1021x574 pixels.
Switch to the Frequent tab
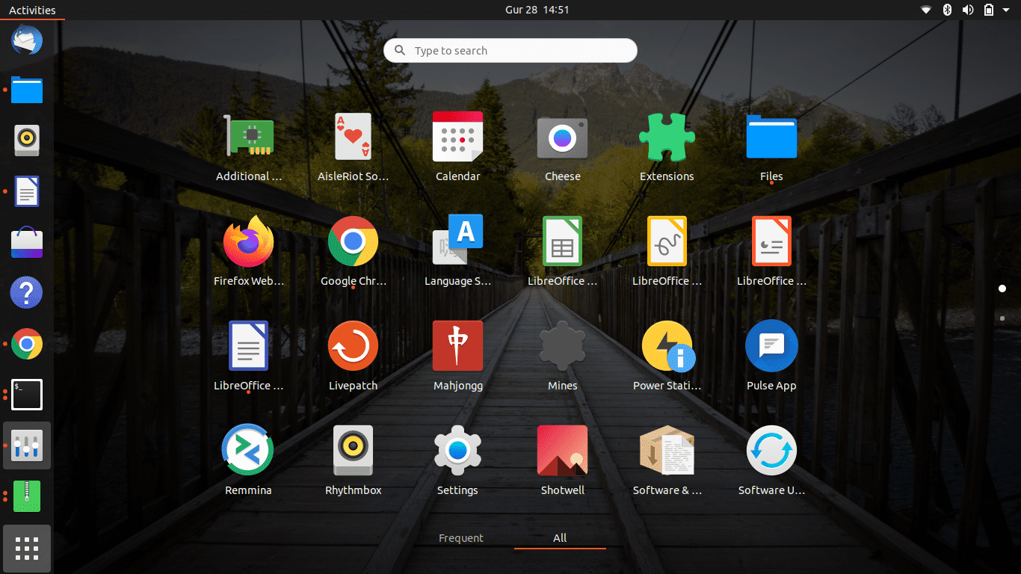tap(460, 538)
